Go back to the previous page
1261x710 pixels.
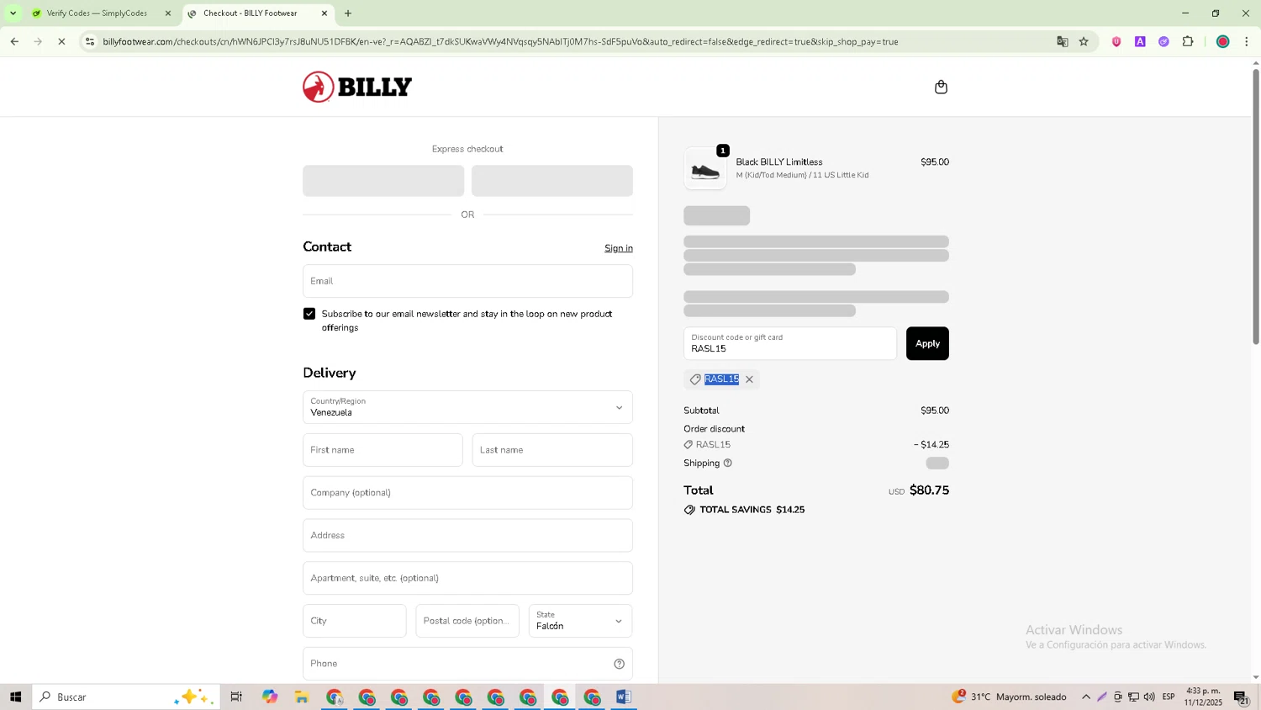(14, 41)
